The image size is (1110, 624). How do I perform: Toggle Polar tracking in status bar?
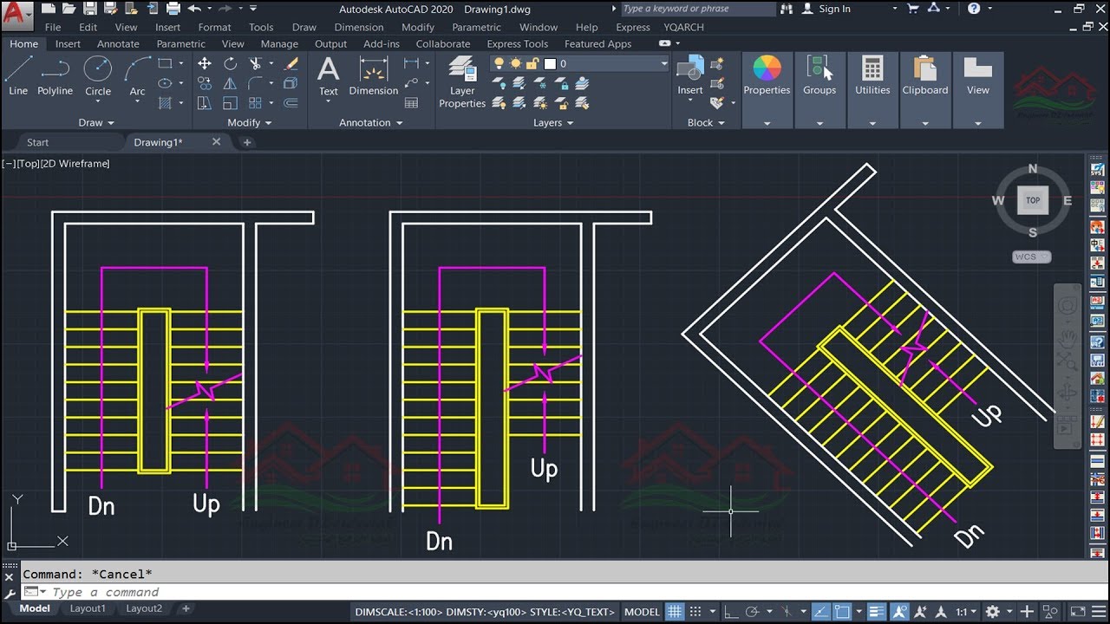coord(753,611)
